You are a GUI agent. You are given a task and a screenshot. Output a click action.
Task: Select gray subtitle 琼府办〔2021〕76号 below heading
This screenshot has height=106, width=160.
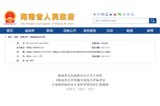[80, 89]
